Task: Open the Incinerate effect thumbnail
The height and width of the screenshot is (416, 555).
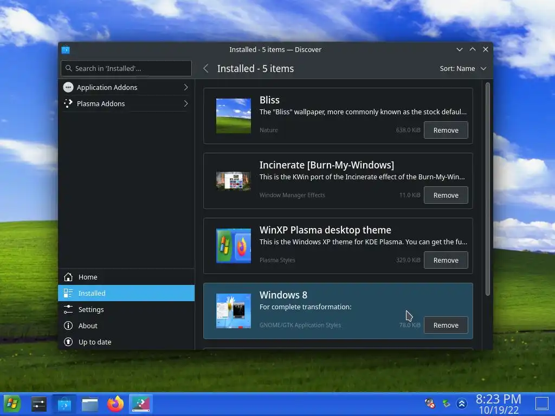Action: point(234,181)
